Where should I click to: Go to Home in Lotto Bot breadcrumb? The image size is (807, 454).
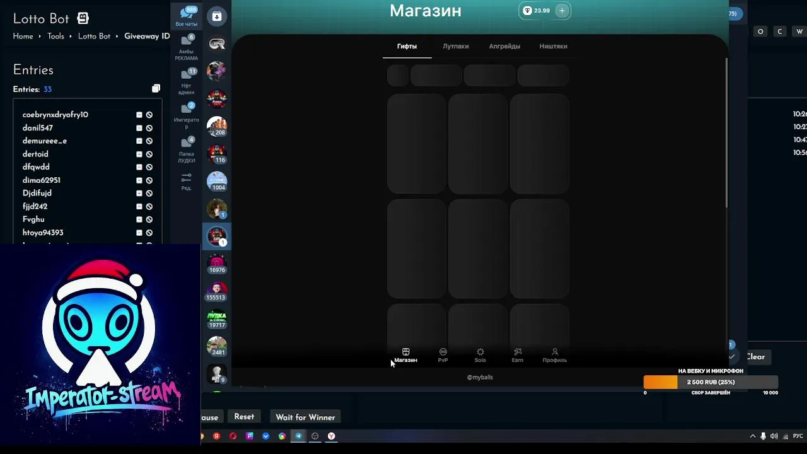coord(23,36)
